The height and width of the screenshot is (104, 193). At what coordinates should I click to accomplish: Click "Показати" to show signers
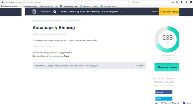click(139, 66)
